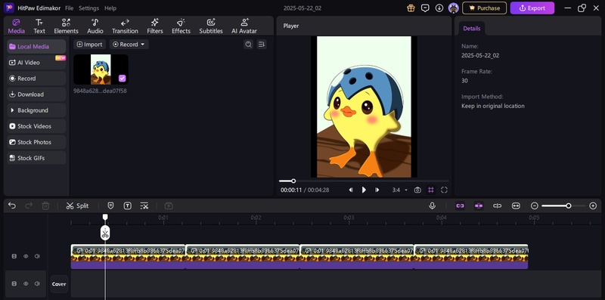605x300 pixels.
Task: Open Stock GIFs library
Action: click(x=36, y=158)
